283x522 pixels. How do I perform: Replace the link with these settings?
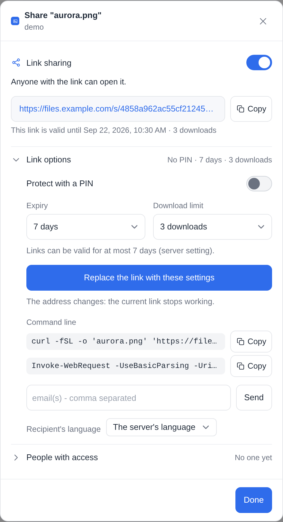(149, 278)
